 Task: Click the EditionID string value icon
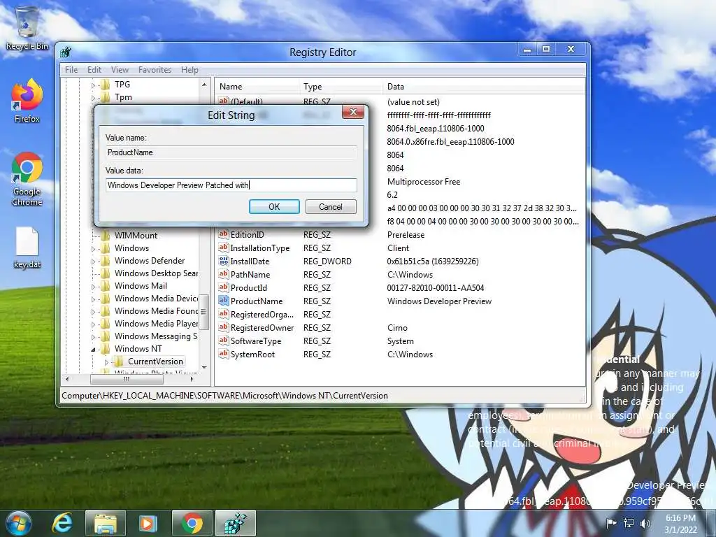[x=223, y=234]
